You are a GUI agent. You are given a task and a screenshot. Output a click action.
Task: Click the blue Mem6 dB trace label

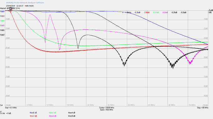coord(33,113)
